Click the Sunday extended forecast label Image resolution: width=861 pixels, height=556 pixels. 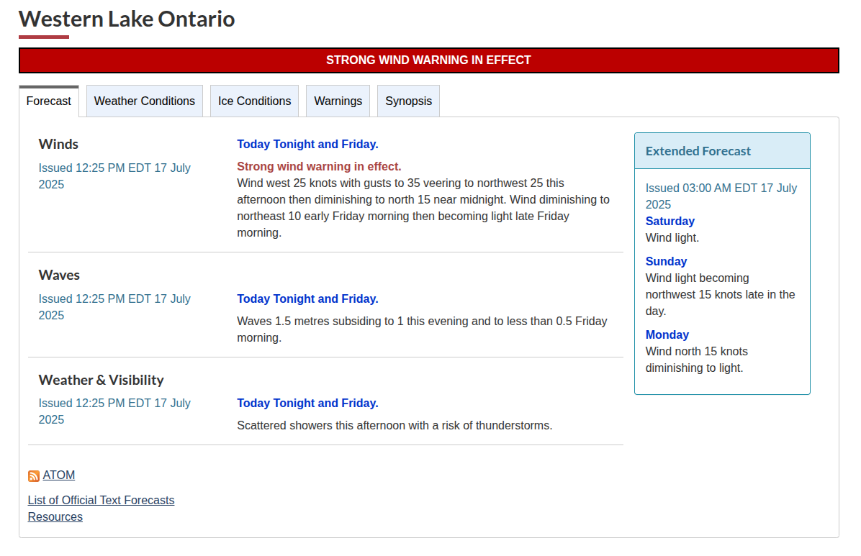(666, 261)
